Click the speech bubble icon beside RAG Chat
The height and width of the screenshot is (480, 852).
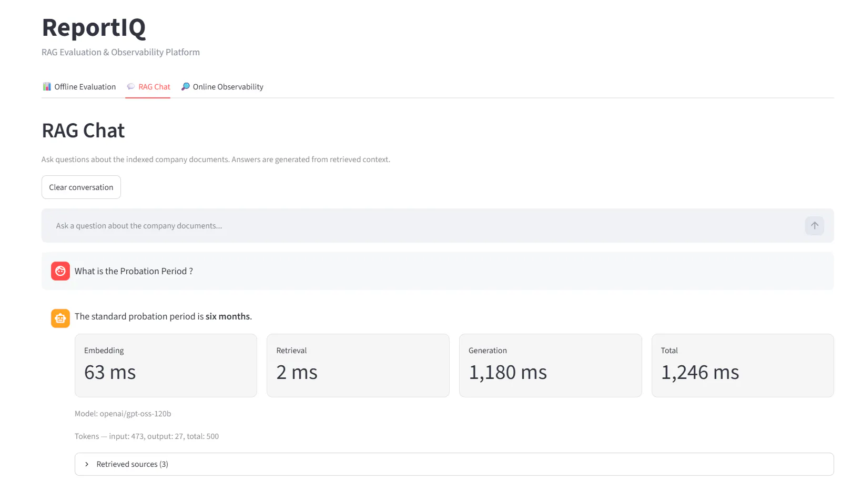(131, 86)
